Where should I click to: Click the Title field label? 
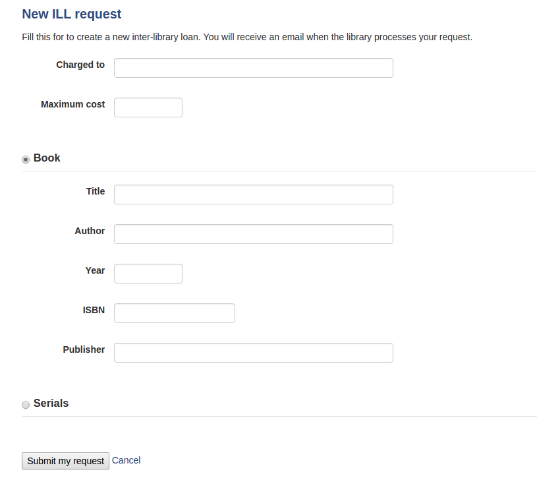(96, 191)
